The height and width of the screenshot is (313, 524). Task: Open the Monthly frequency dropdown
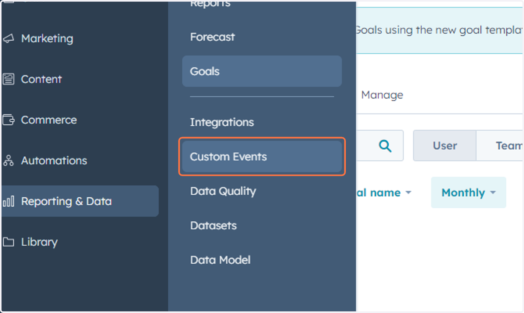469,193
